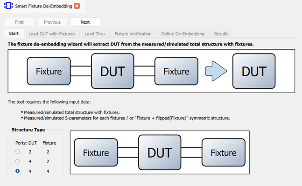Go to the Next wizard step
302x186 pixels.
85,22
